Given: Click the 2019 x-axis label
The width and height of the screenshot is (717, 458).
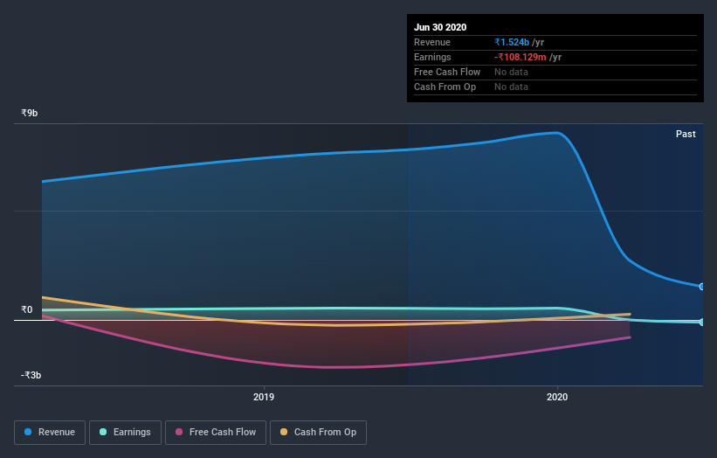Looking at the screenshot, I should [264, 397].
